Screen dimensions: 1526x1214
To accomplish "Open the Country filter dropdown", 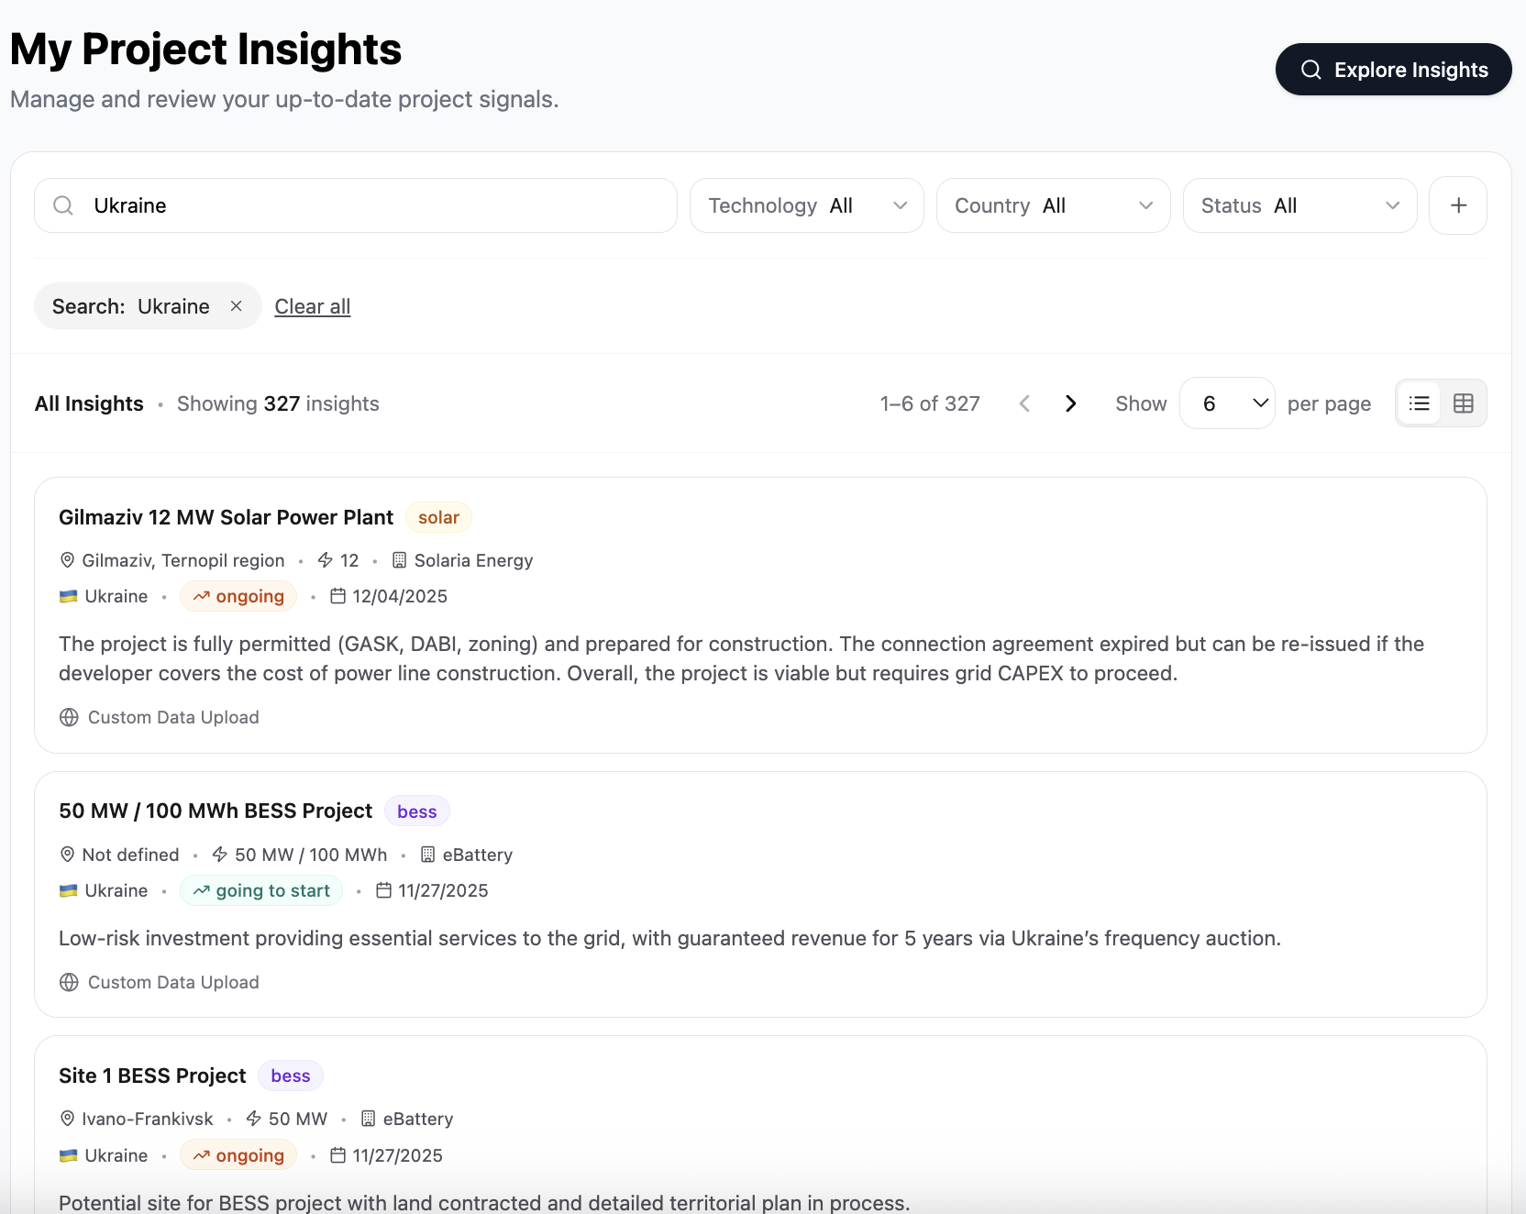I will pyautogui.click(x=1054, y=205).
